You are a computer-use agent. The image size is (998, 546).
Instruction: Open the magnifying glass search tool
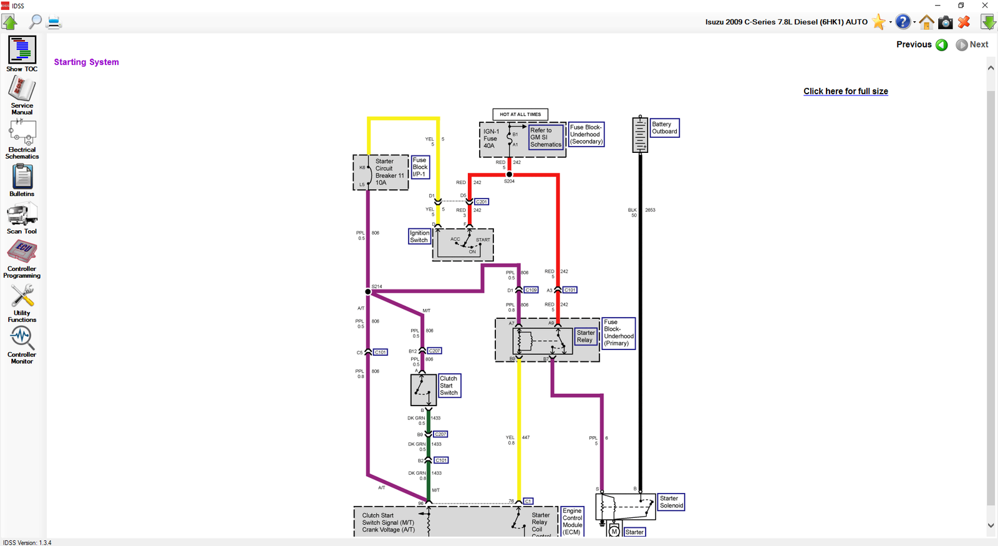(x=36, y=22)
